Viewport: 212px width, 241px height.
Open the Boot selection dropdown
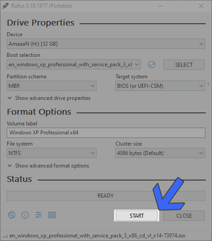coord(74,65)
